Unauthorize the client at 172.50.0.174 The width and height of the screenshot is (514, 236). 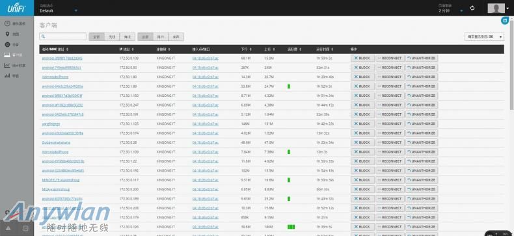[422, 133]
